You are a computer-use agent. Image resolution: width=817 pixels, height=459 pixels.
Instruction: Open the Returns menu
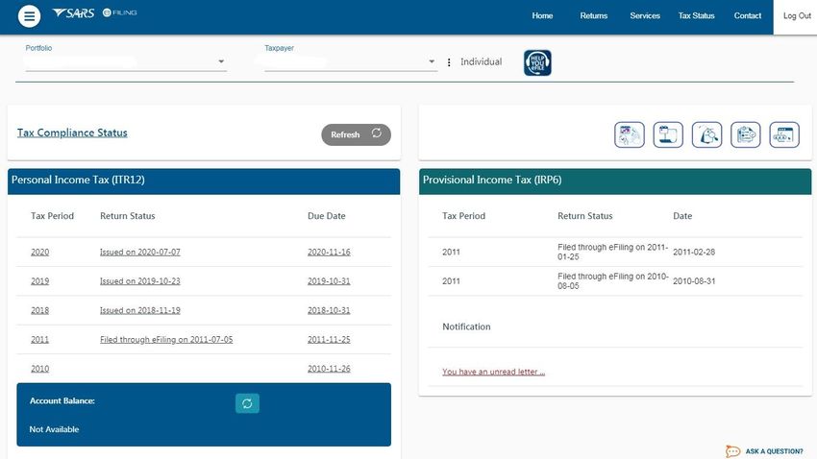point(593,15)
